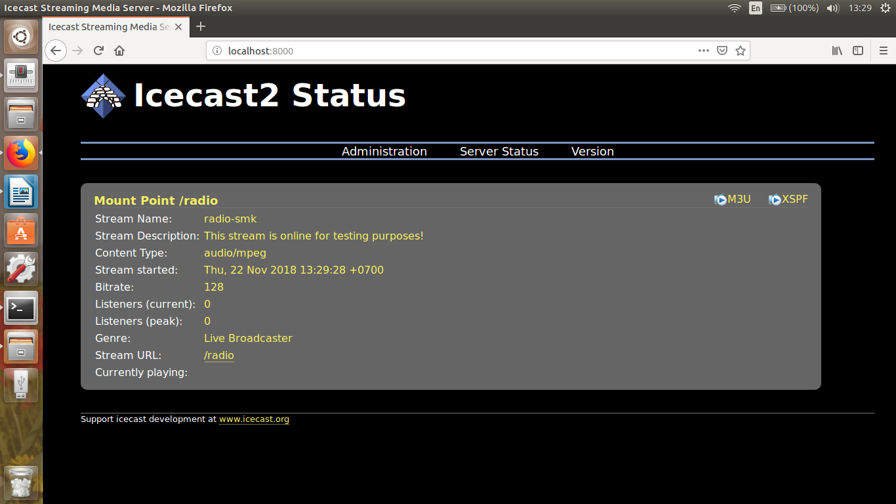896x504 pixels.
Task: Click the volume icon in the tray
Action: tap(832, 8)
